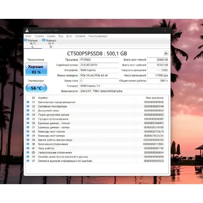
Task: Click the Температура label
Action: click(x=36, y=81)
